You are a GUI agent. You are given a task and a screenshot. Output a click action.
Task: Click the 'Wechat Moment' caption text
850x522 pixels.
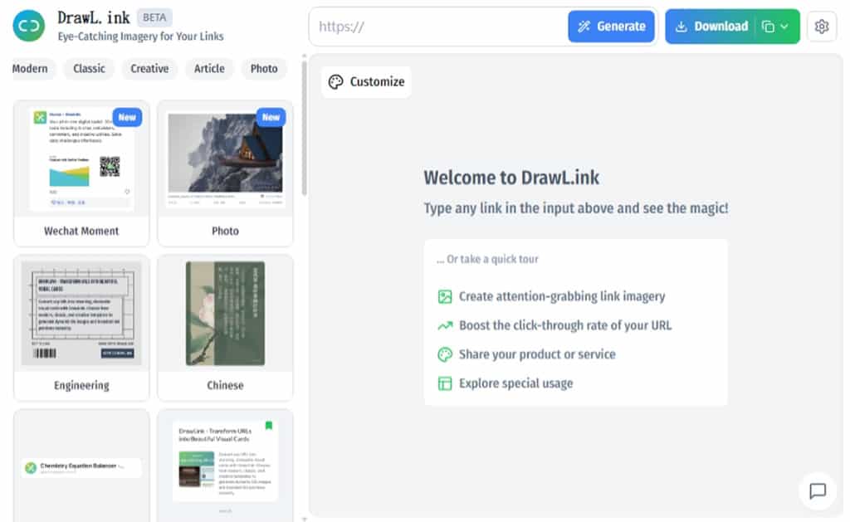81,231
